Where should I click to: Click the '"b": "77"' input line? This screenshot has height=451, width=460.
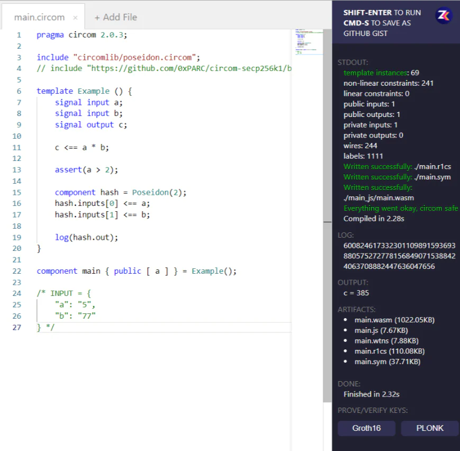[75, 315]
